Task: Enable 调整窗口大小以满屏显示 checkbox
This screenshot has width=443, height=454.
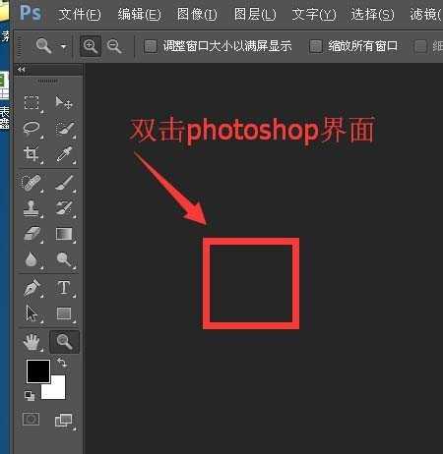Action: [x=151, y=46]
